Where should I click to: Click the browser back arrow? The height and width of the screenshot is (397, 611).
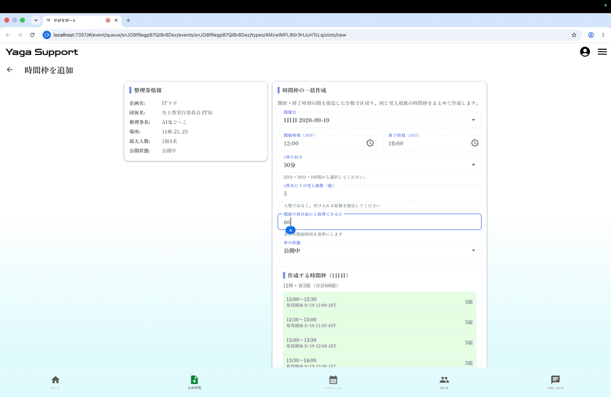coord(8,35)
